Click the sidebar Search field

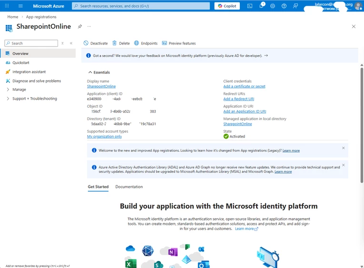point(31,43)
